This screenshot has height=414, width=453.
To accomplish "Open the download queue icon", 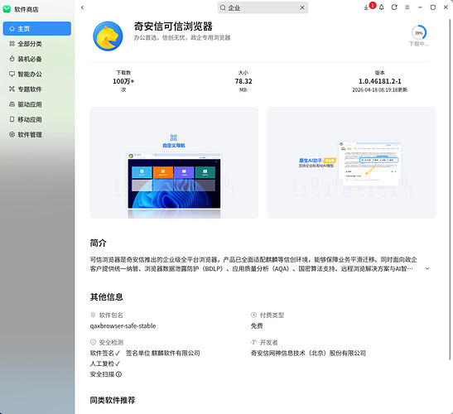I will [366, 7].
